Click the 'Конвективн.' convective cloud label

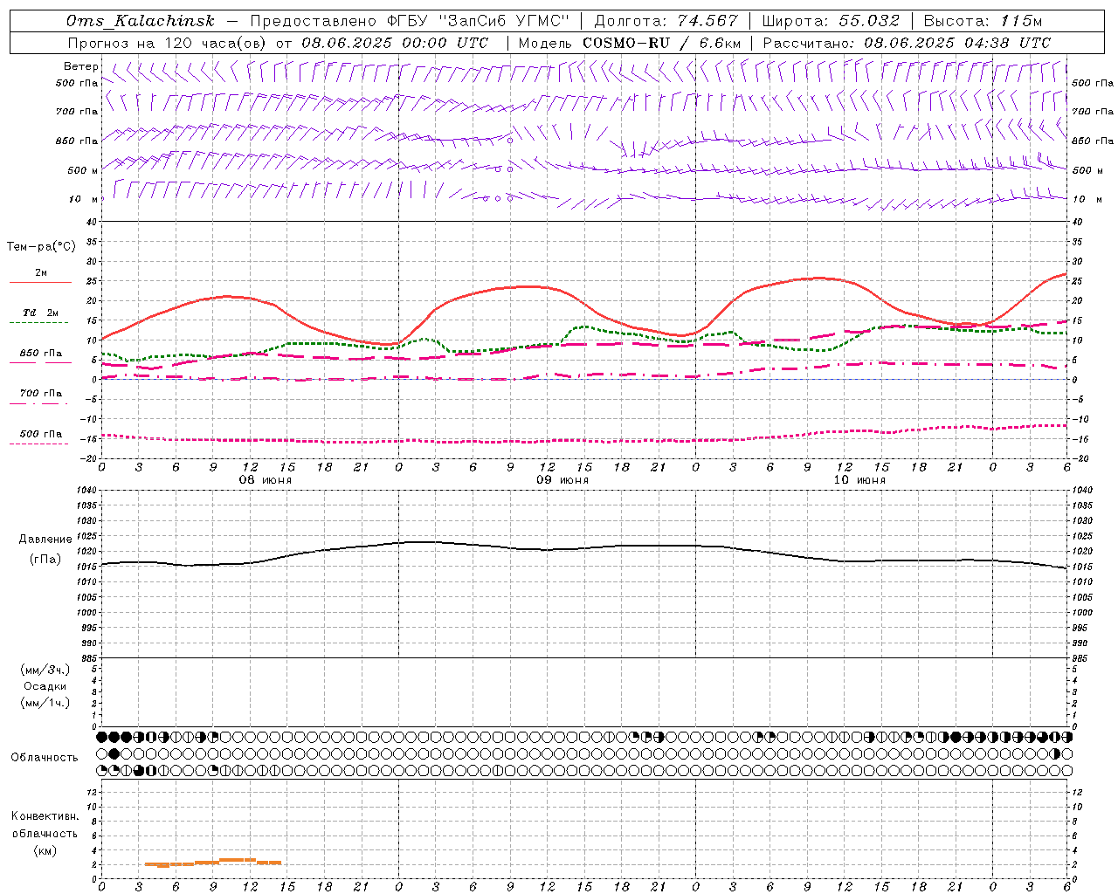[45, 816]
